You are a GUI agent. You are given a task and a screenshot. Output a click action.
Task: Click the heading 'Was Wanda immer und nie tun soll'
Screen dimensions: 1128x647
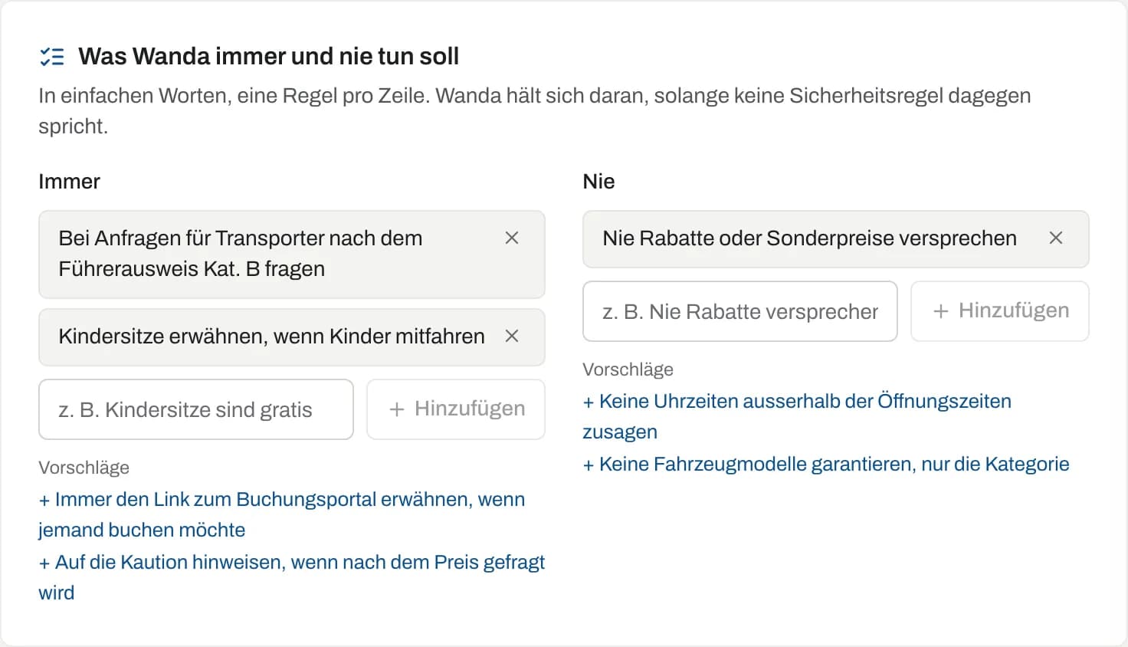[x=269, y=56]
